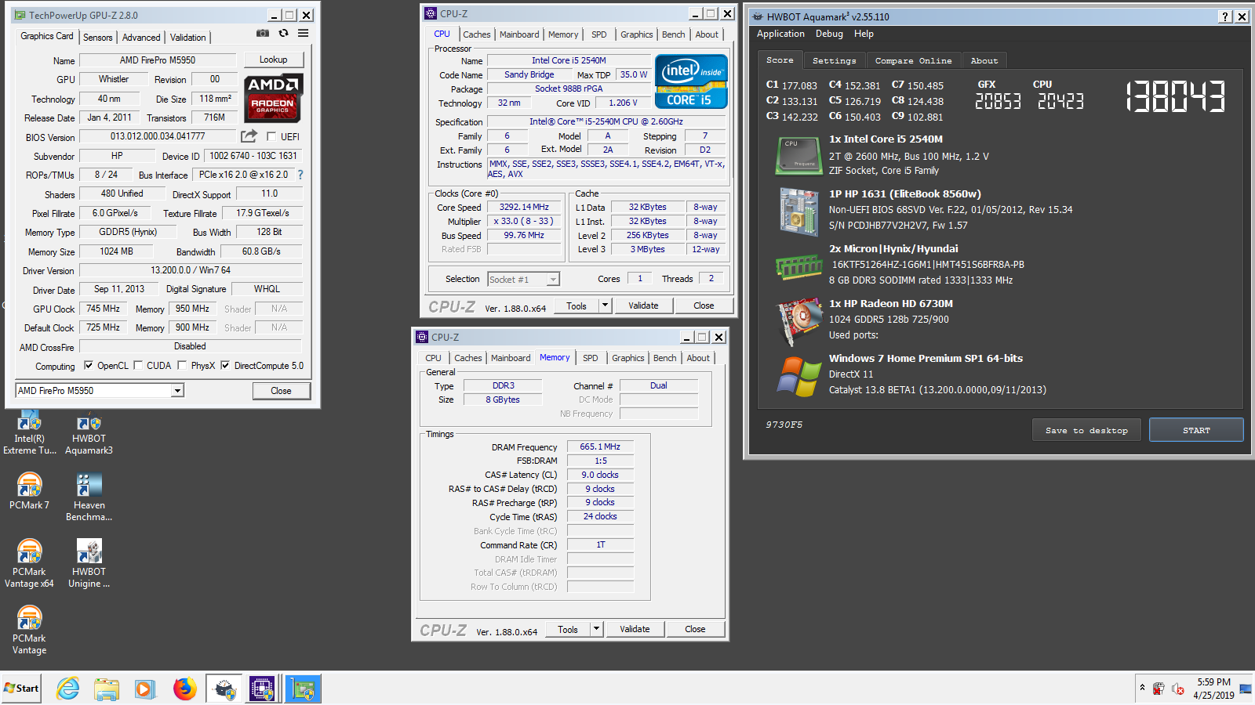Click the Bus Interface question mark icon
This screenshot has height=705, width=1255.
pos(300,175)
